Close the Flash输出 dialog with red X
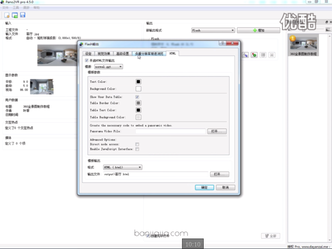 (x=232, y=43)
